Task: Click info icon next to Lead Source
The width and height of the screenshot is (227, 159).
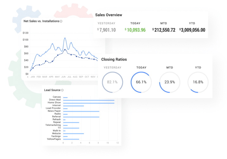Action: click(62, 90)
